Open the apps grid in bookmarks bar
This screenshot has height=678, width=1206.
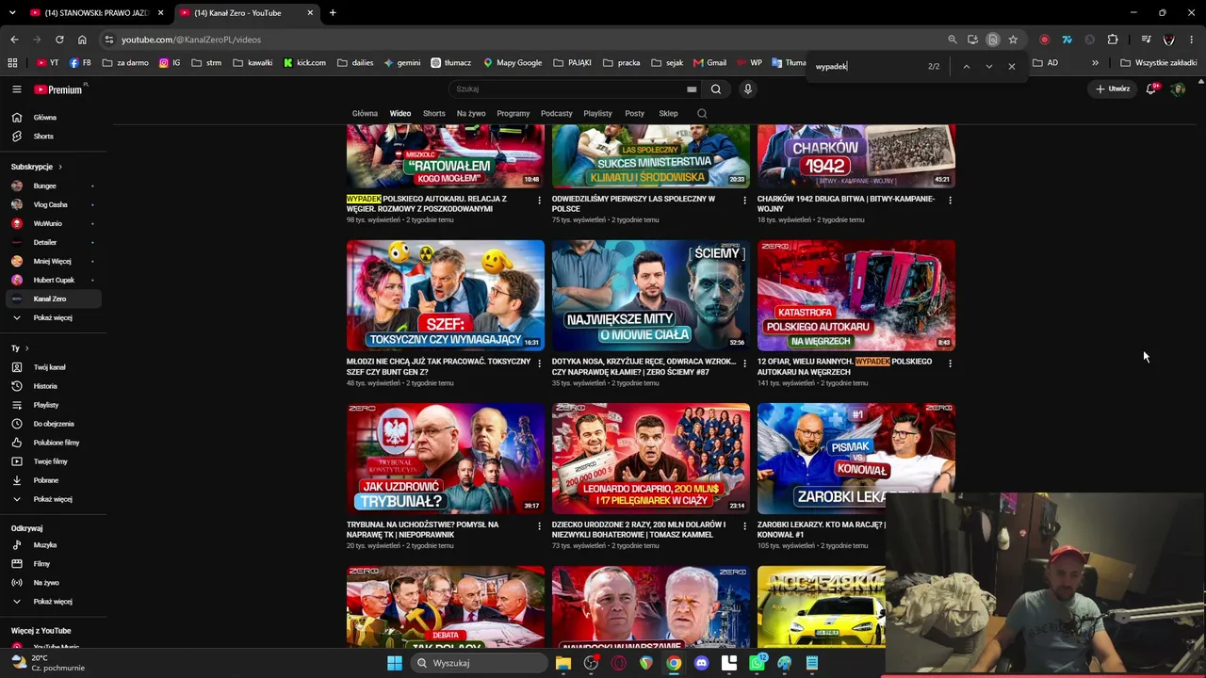pyautogui.click(x=12, y=63)
